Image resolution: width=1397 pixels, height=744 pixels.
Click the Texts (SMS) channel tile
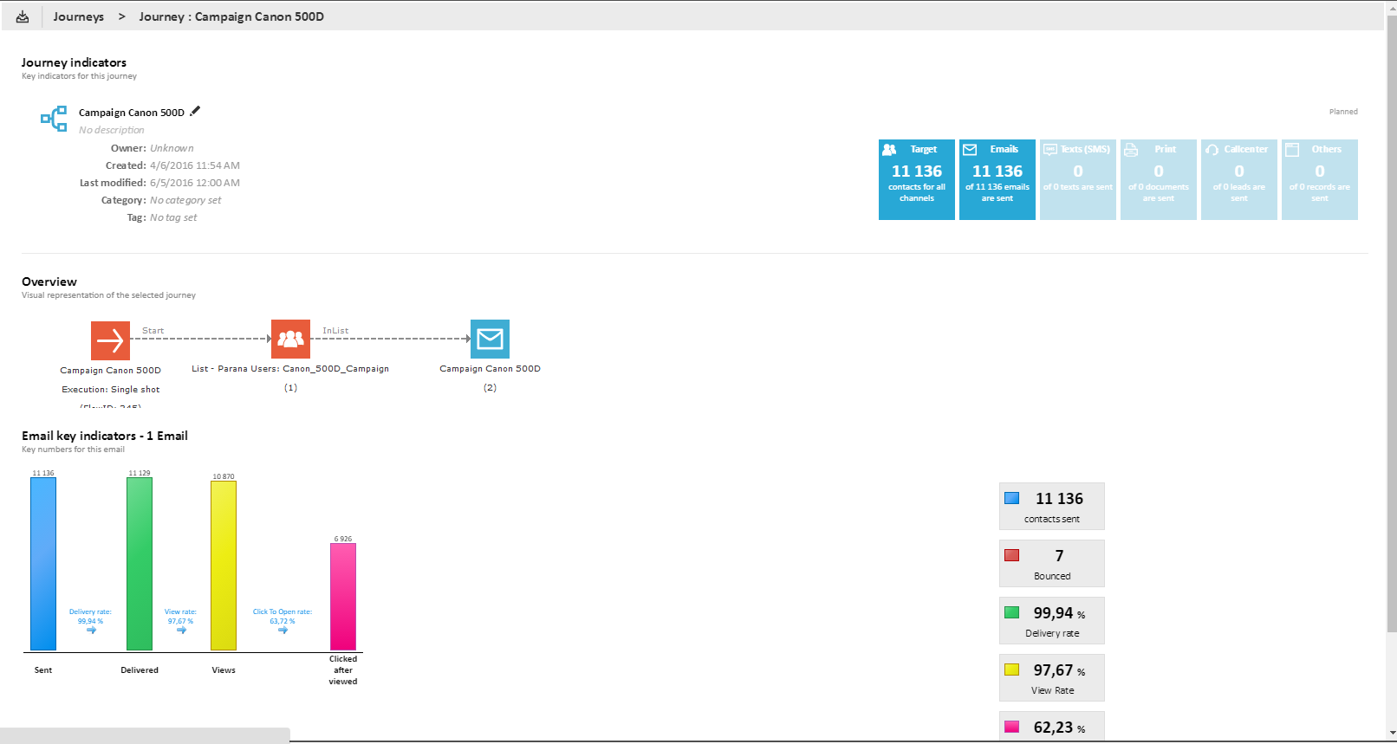pyautogui.click(x=1077, y=179)
